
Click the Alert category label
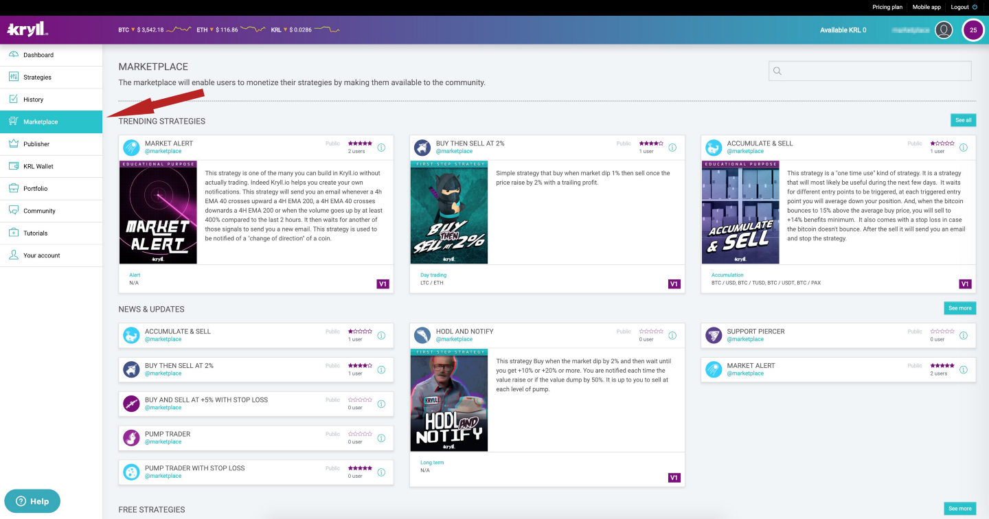pyautogui.click(x=135, y=275)
